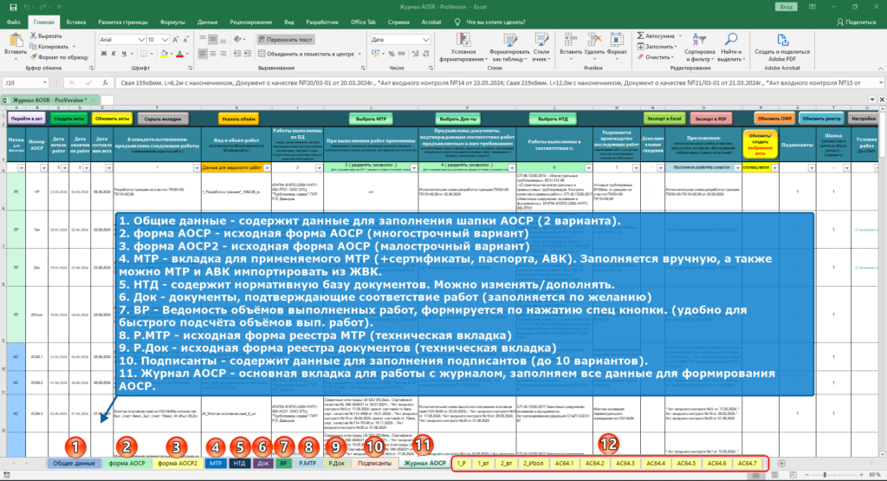
Task: Collapse the ribbon with the chevron
Action: [881, 68]
